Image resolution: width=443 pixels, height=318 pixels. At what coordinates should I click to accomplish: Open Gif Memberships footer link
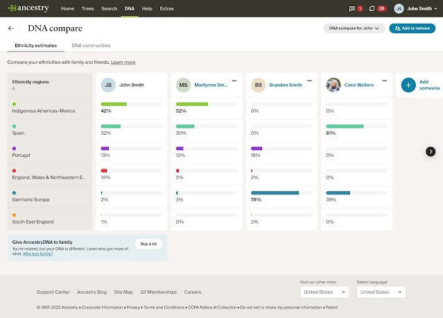pyautogui.click(x=159, y=292)
